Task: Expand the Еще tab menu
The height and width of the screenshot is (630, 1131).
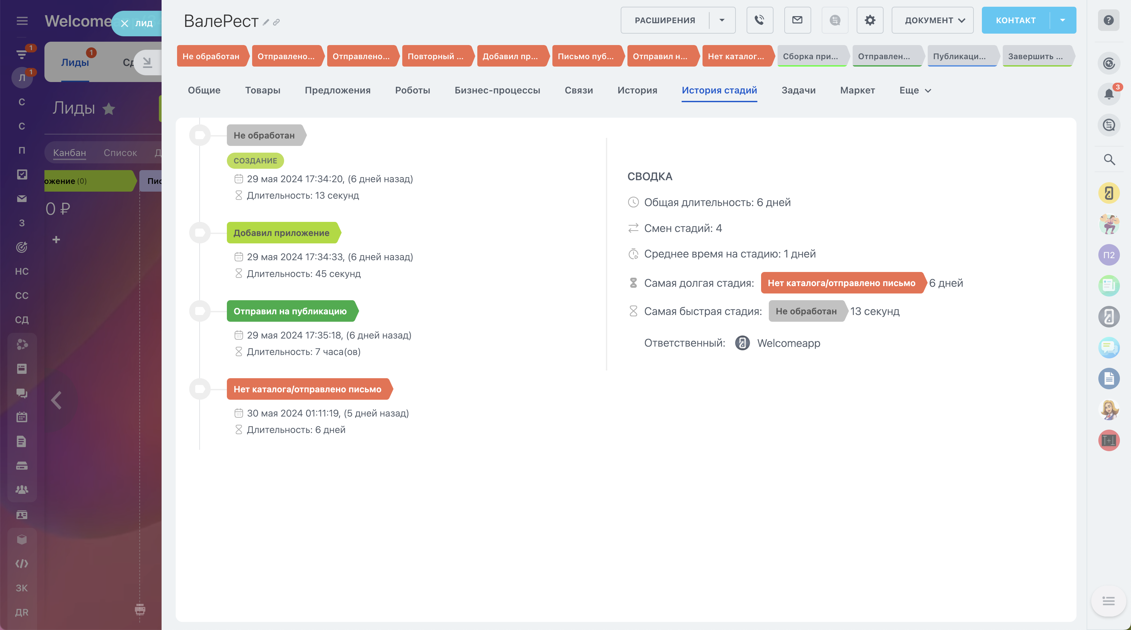Action: tap(915, 90)
